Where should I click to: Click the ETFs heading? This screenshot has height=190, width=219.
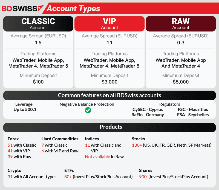click(x=69, y=171)
